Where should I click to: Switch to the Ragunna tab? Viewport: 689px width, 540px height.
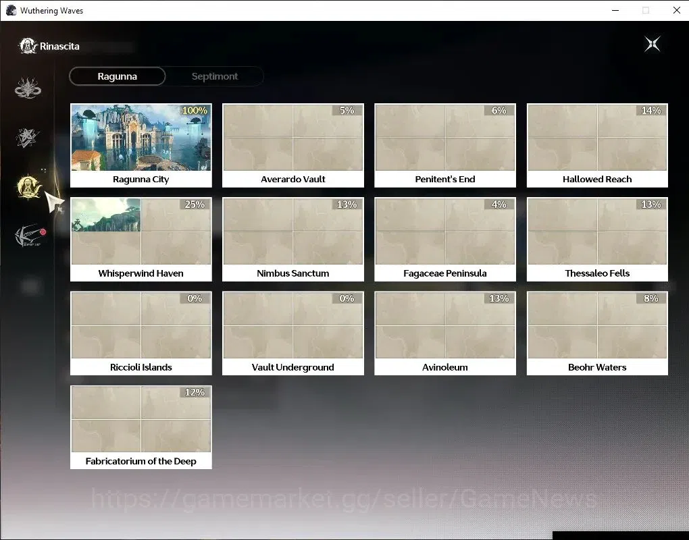118,76
